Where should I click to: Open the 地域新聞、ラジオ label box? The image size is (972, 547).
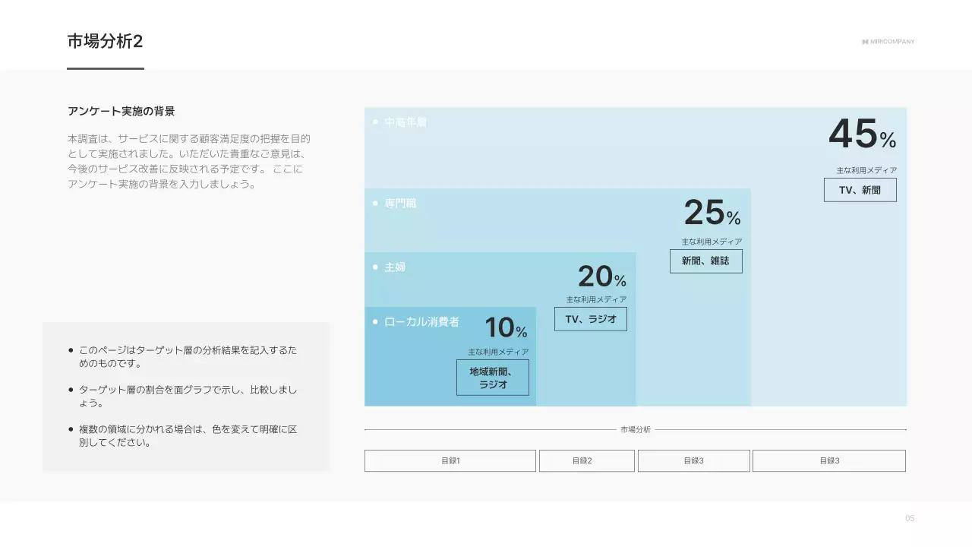[492, 378]
